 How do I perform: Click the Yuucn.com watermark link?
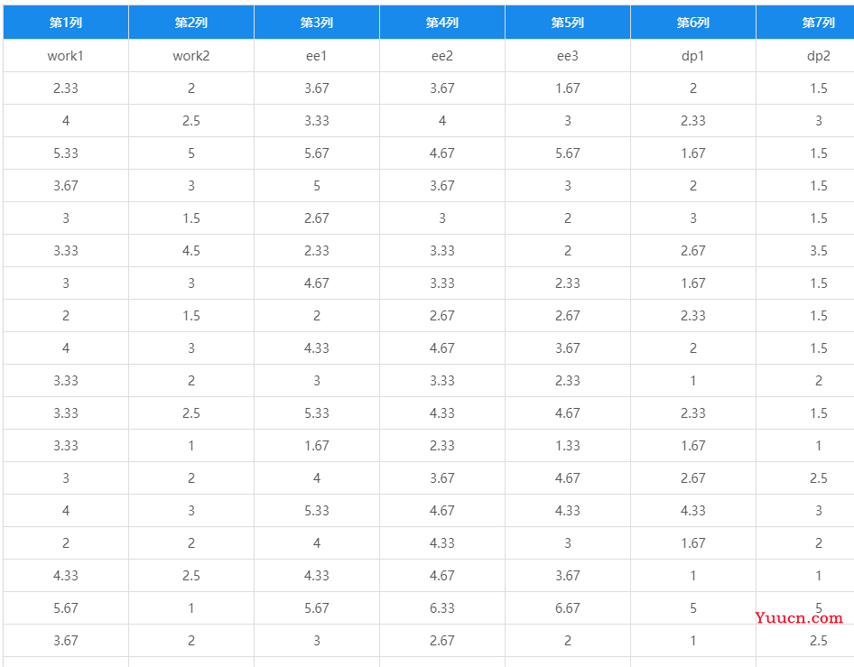(x=799, y=618)
